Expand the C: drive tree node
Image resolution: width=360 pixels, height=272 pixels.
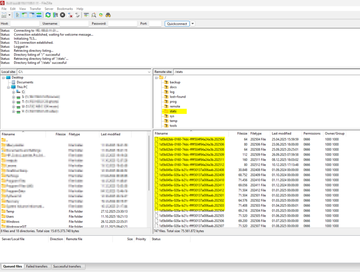(14, 92)
